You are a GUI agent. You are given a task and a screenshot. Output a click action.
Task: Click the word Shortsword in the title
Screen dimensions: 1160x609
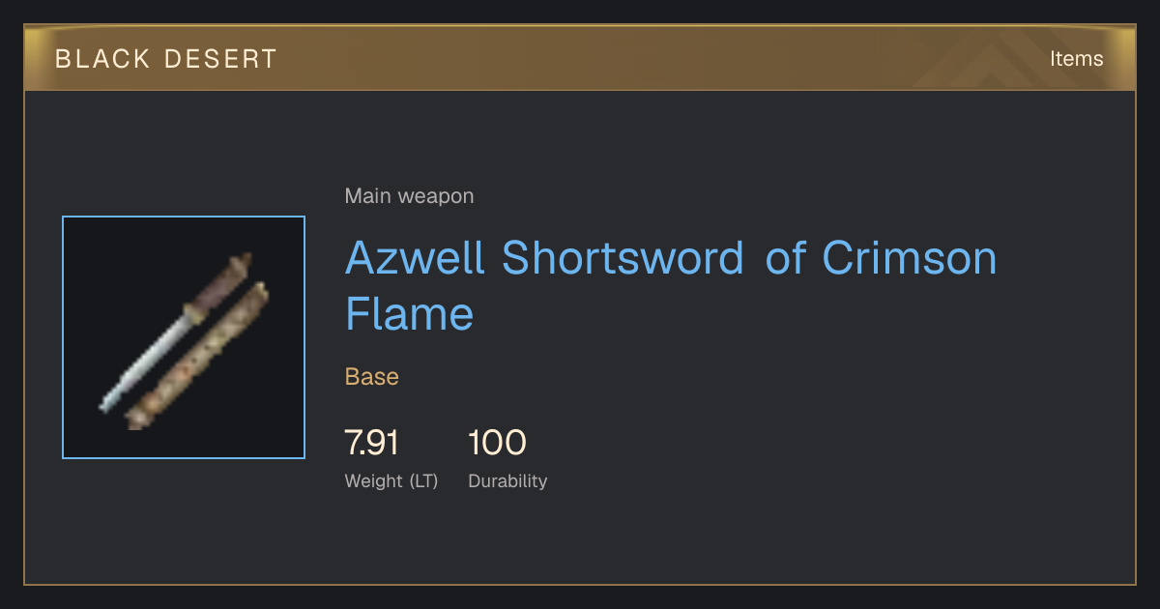click(x=623, y=256)
